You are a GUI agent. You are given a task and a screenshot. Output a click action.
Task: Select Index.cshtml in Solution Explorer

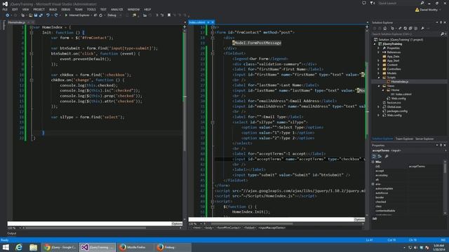click(x=403, y=94)
